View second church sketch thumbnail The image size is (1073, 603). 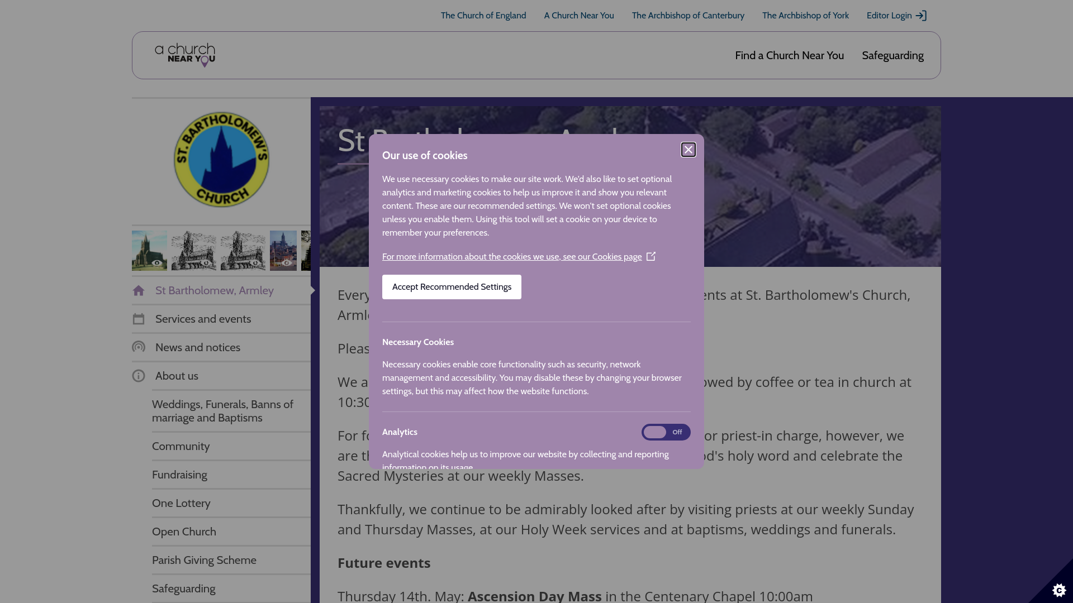tap(194, 251)
